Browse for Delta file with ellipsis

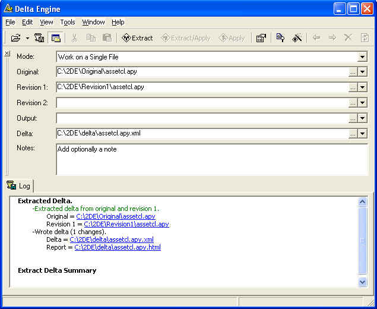[x=353, y=134]
